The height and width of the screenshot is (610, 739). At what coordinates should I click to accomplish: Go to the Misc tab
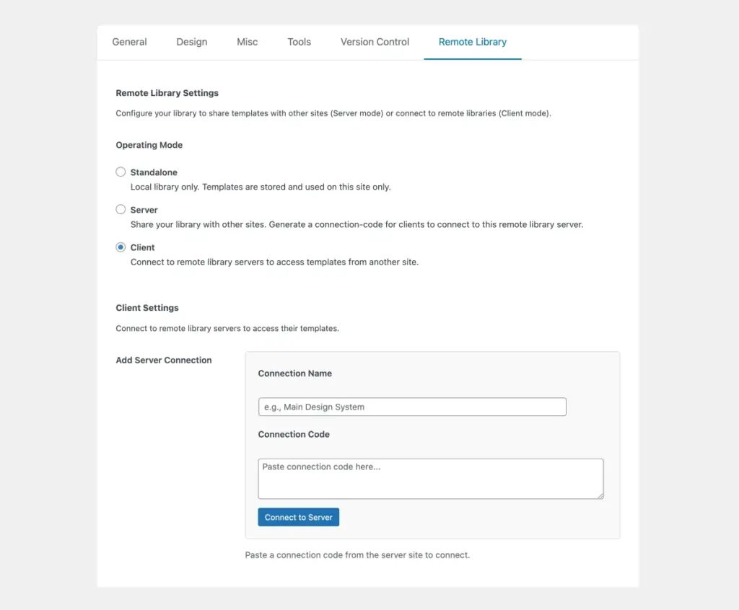248,42
